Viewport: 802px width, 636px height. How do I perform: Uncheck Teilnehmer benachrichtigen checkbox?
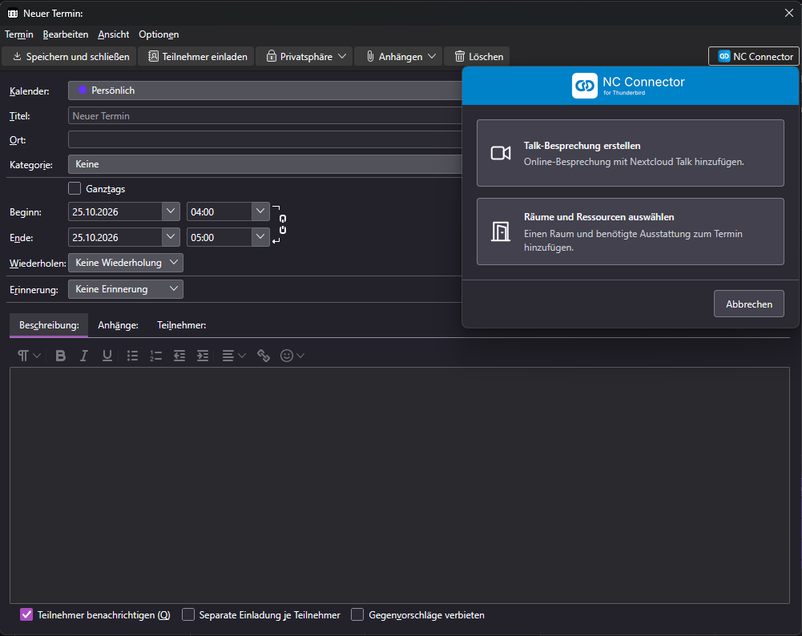pyautogui.click(x=26, y=614)
